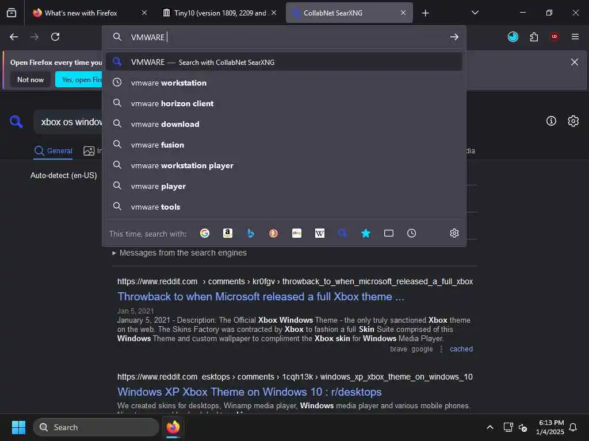Viewport: 589px width, 441px height.
Task: Search this time with DuckDuckGo
Action: [273, 233]
